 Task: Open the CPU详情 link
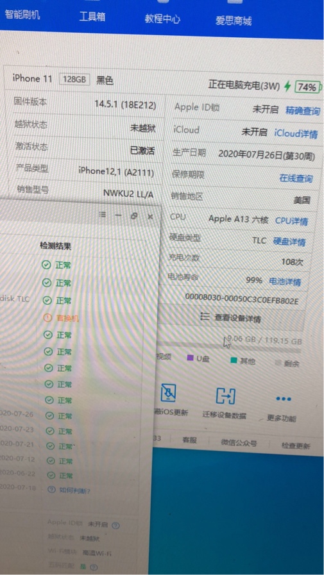coord(292,221)
